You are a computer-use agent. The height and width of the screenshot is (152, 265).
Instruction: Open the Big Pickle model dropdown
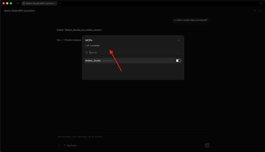[x=71, y=146]
